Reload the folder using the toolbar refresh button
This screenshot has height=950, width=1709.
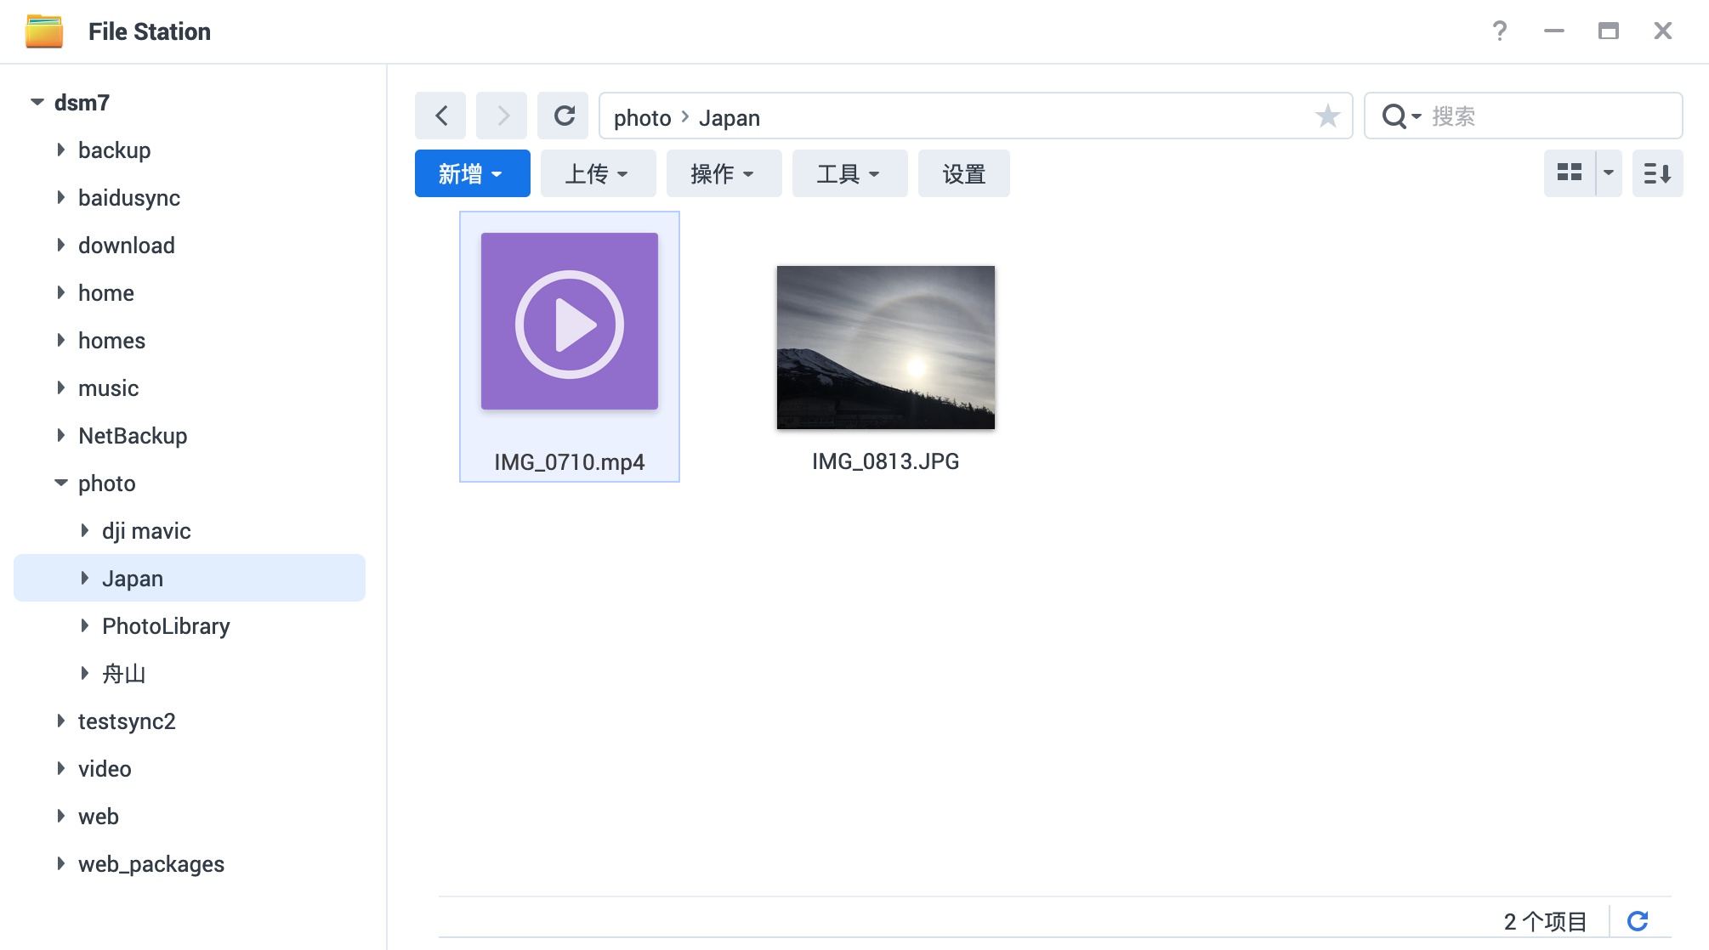[563, 116]
